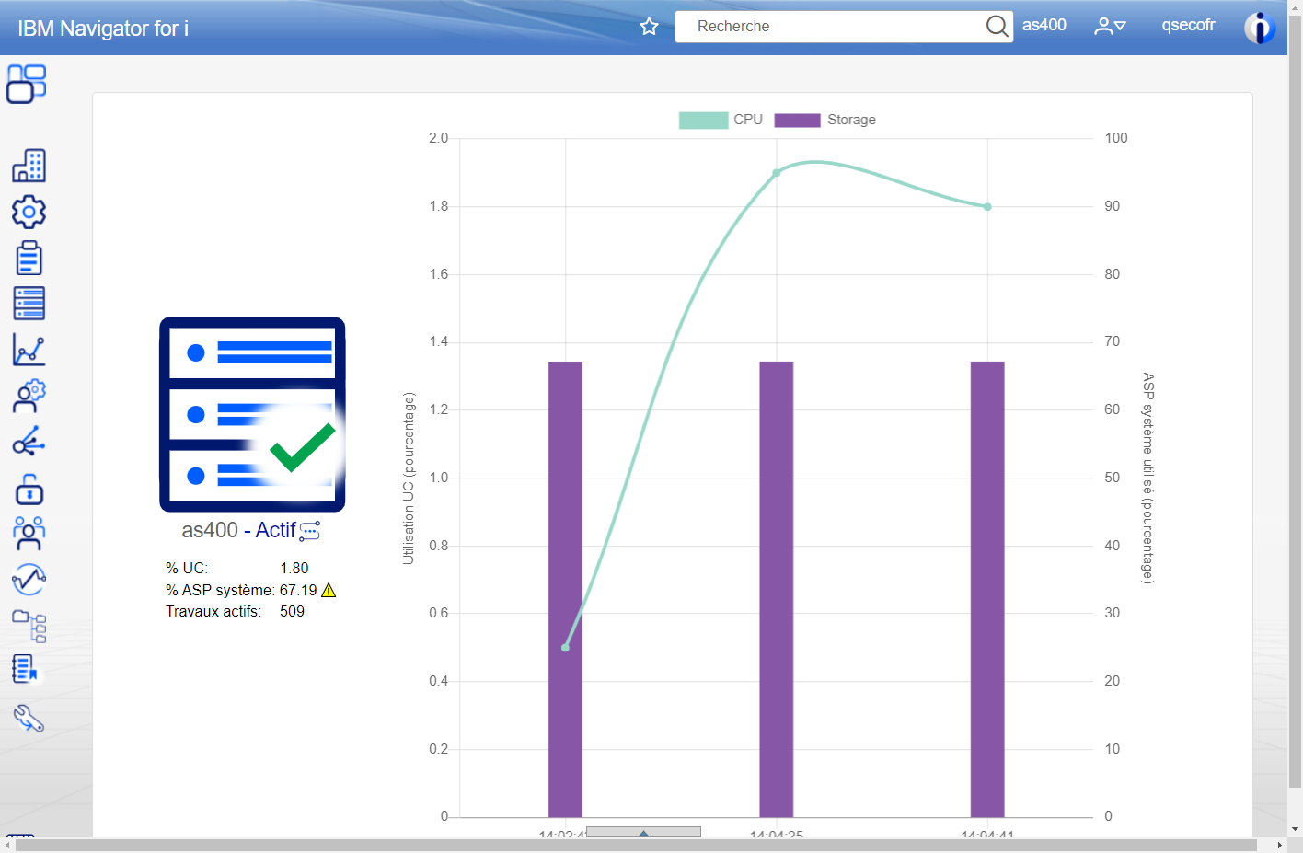The height and width of the screenshot is (853, 1303).
Task: Click the final CPU line point at 1.8
Action: [987, 207]
